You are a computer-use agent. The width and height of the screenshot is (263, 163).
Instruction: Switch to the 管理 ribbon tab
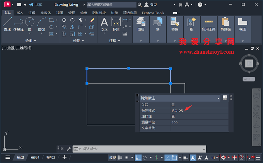pyautogui.click(x=72, y=13)
